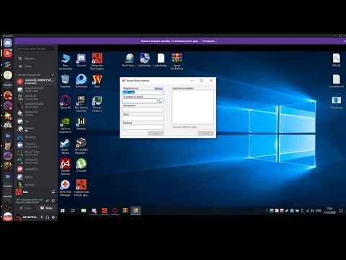This screenshot has height=260, width=346.
Task: Browse for assembly with the ellipsis button
Action: pos(161,101)
